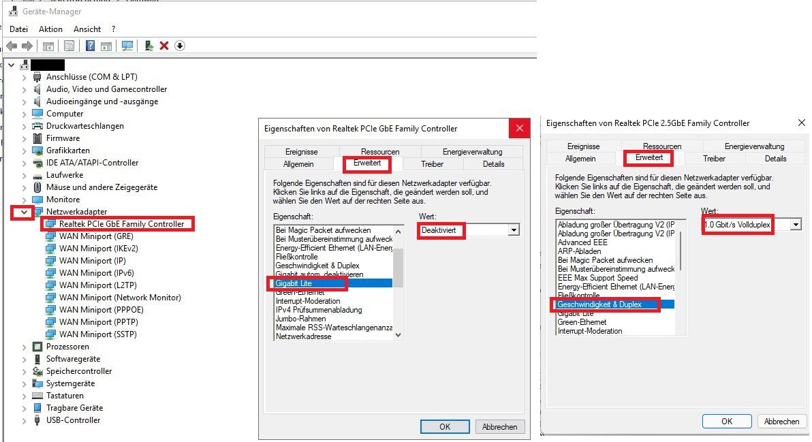Click OK in 2.5GbE Family Controller dialog

coord(727,422)
